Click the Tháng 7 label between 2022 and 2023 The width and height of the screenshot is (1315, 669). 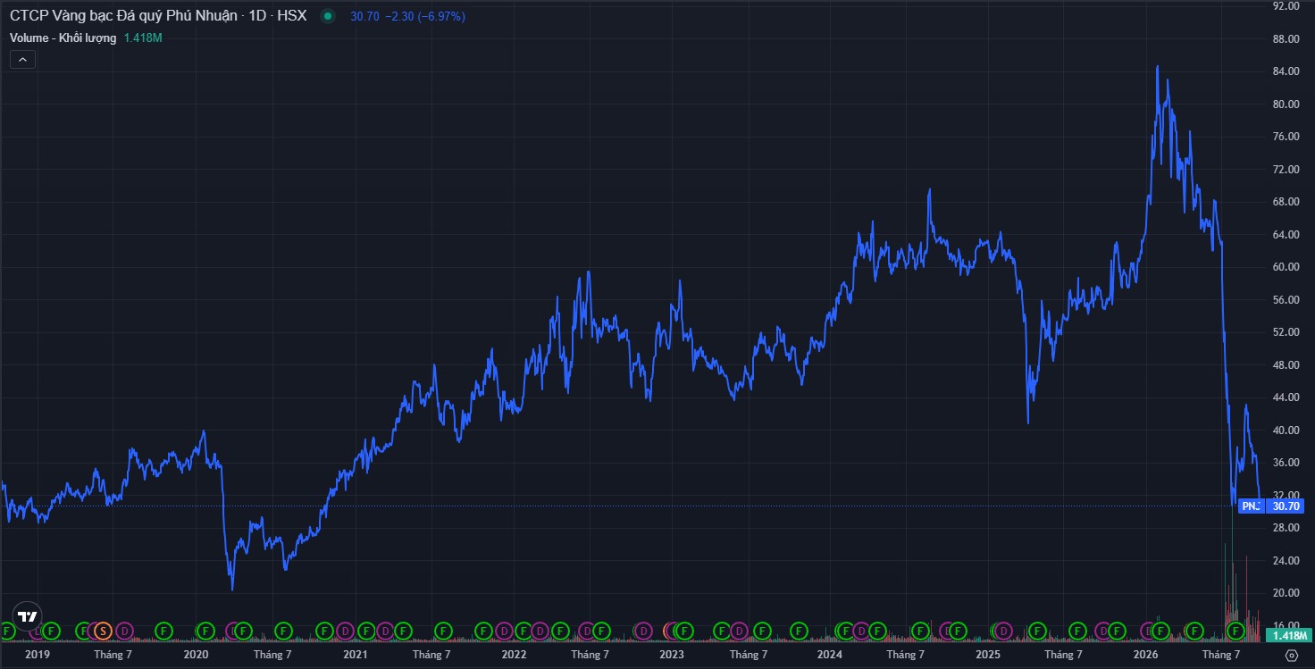click(x=590, y=655)
